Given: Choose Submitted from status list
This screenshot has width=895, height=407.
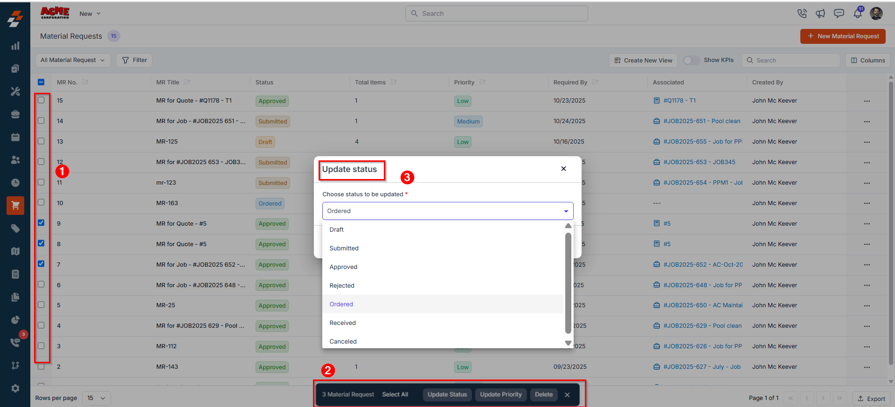Looking at the screenshot, I should pos(443,248).
